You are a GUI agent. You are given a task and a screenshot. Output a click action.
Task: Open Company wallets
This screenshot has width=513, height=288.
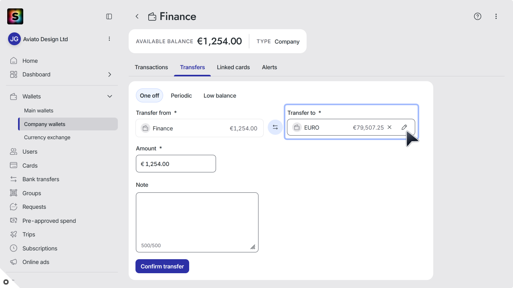(68, 124)
